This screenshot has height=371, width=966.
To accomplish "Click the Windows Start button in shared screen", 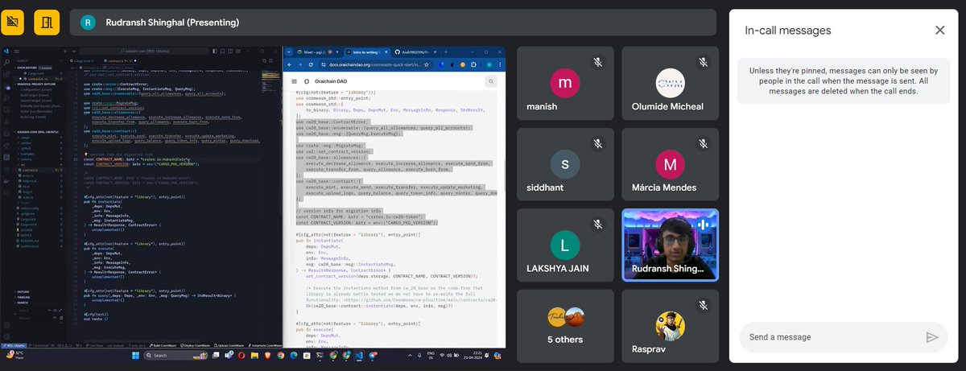I will 136,355.
